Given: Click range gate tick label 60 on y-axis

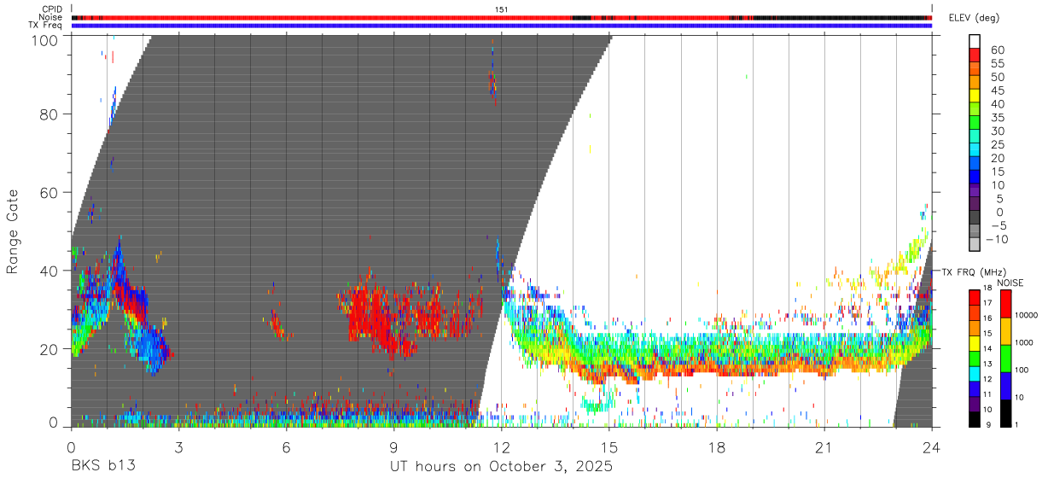Looking at the screenshot, I should tap(49, 192).
